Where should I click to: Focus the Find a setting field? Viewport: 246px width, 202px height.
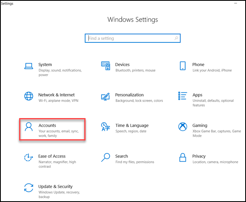[132, 38]
